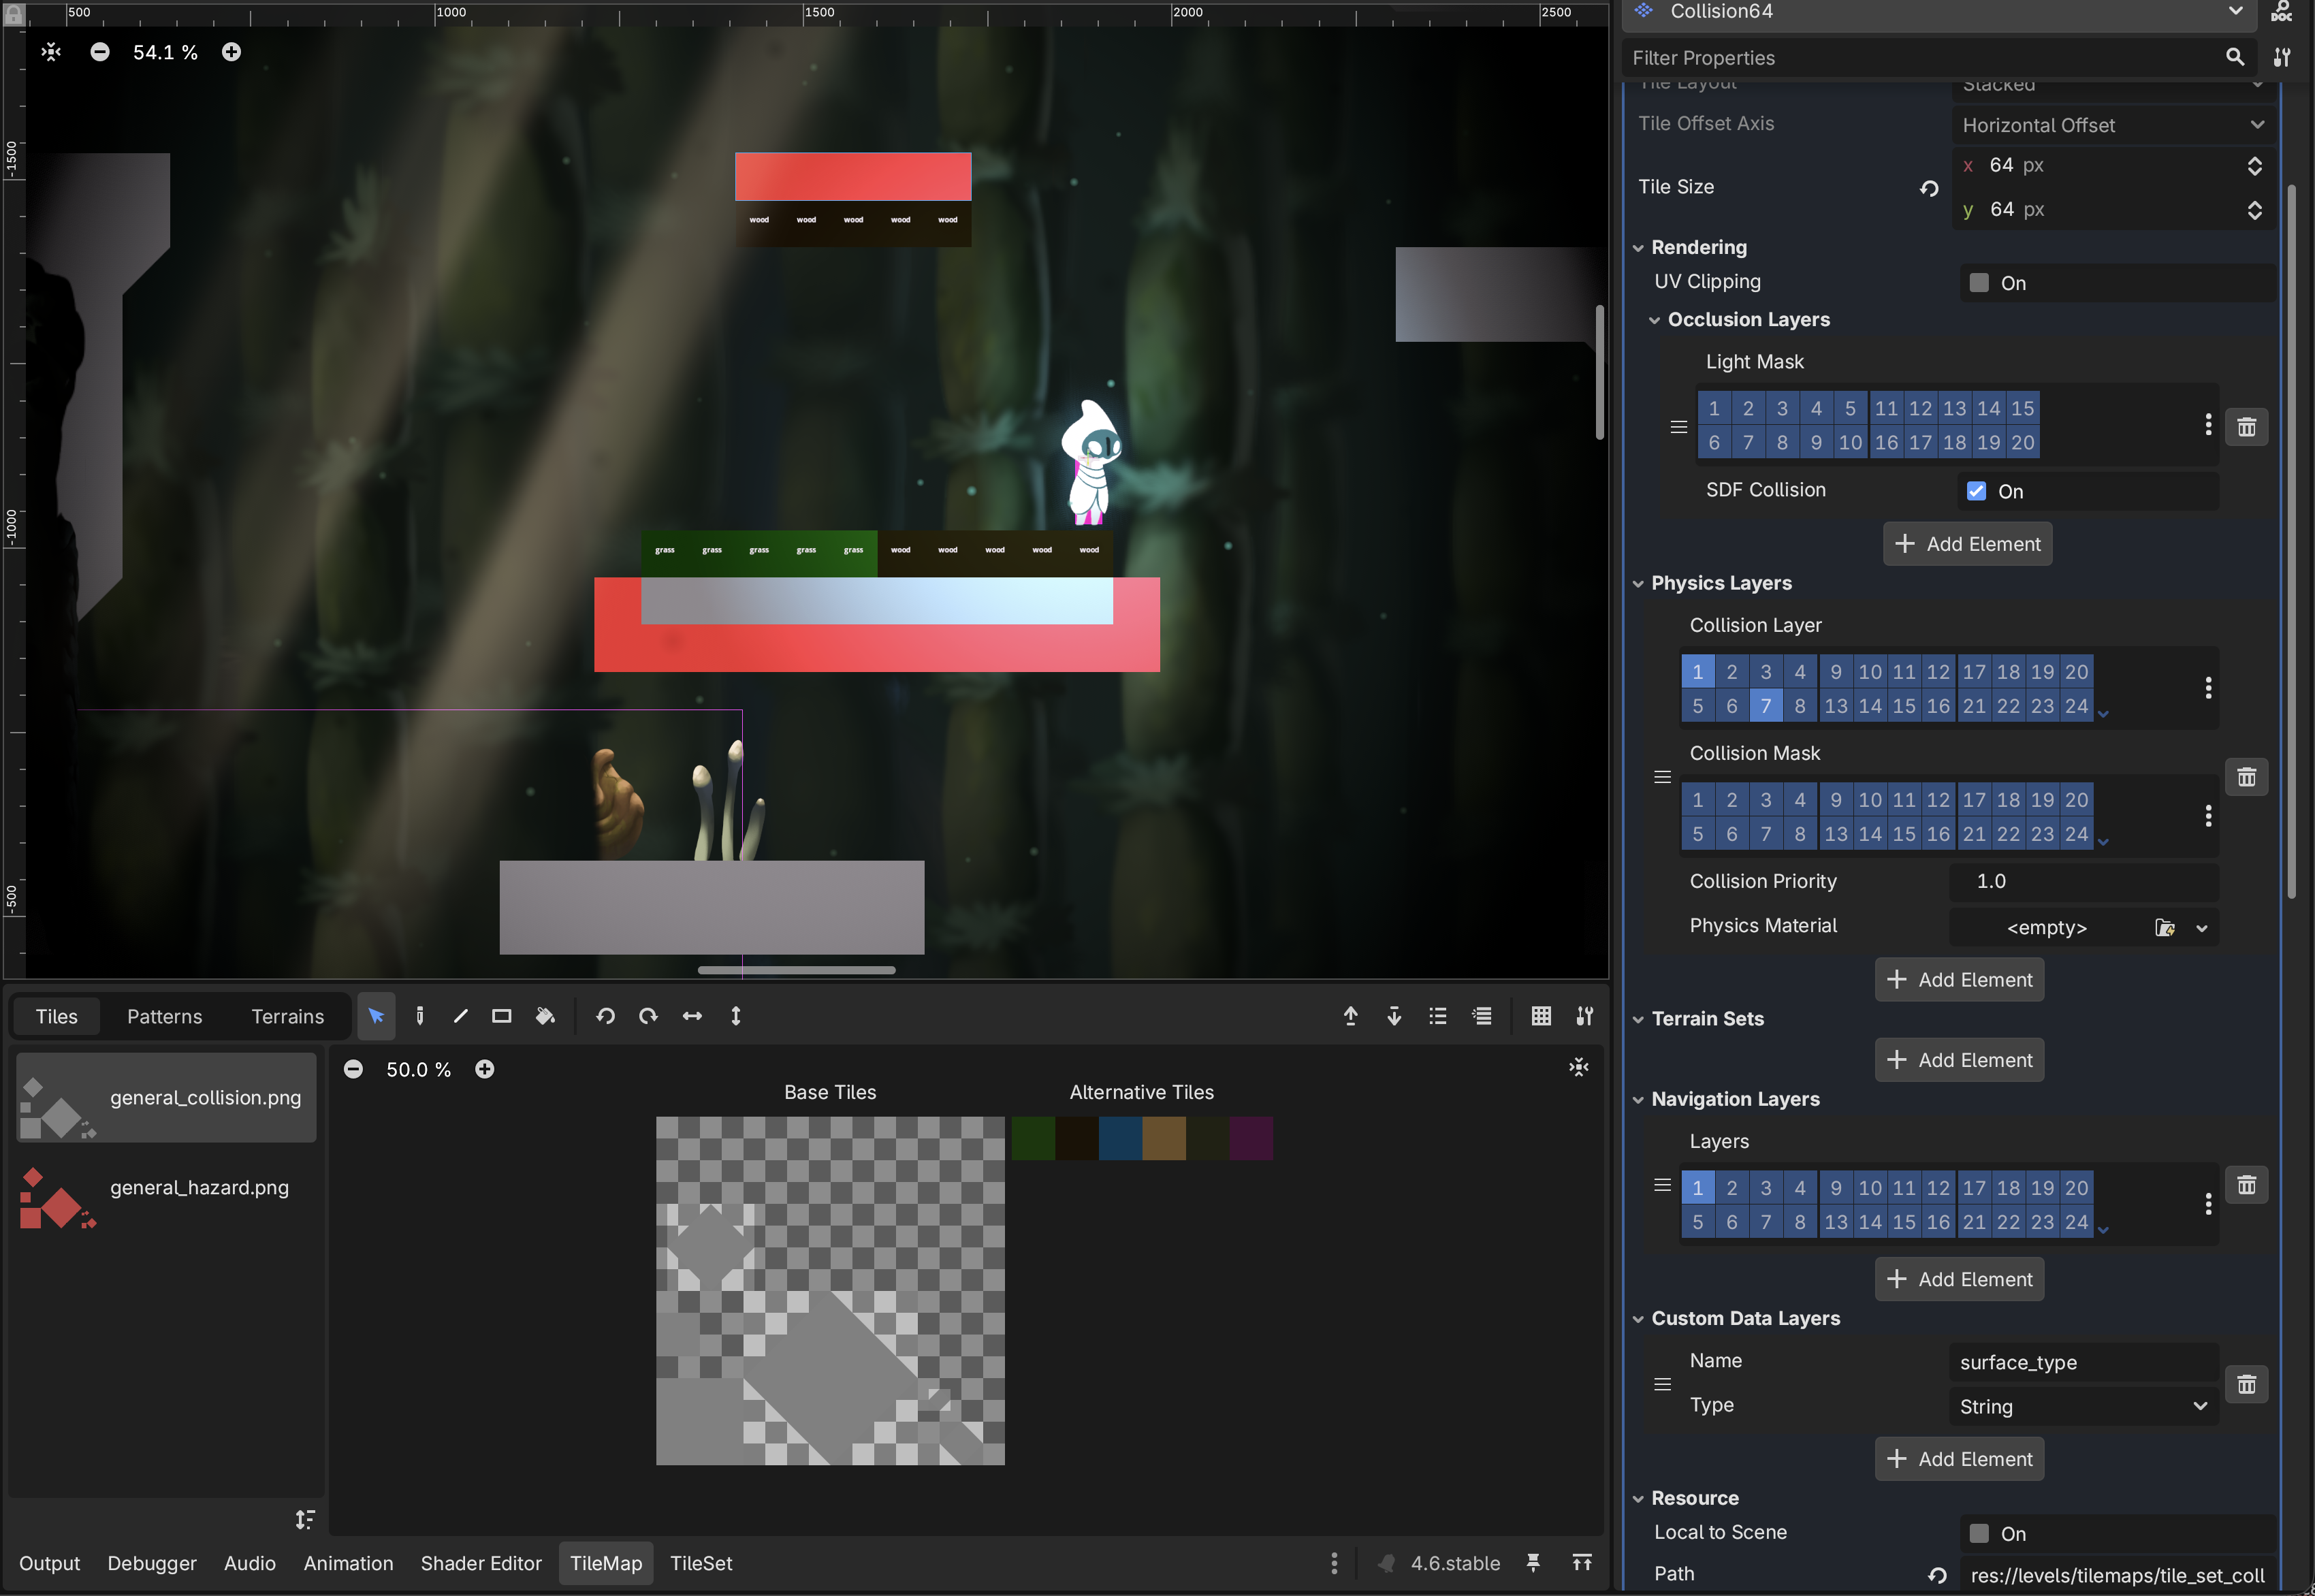
Task: Flip tile horizontally
Action: point(692,1016)
